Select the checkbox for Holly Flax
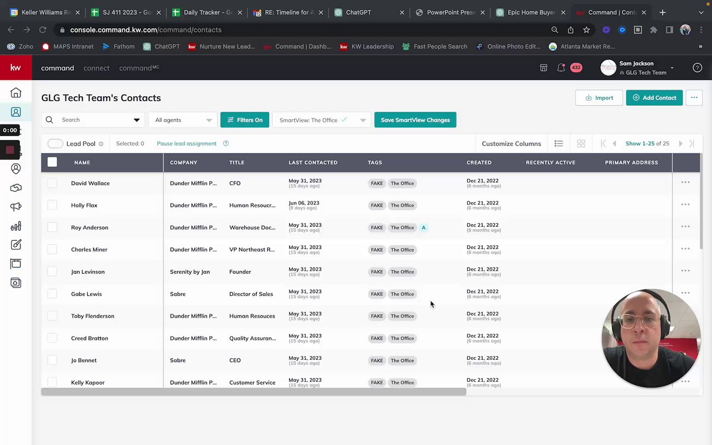This screenshot has width=712, height=445. 52,205
